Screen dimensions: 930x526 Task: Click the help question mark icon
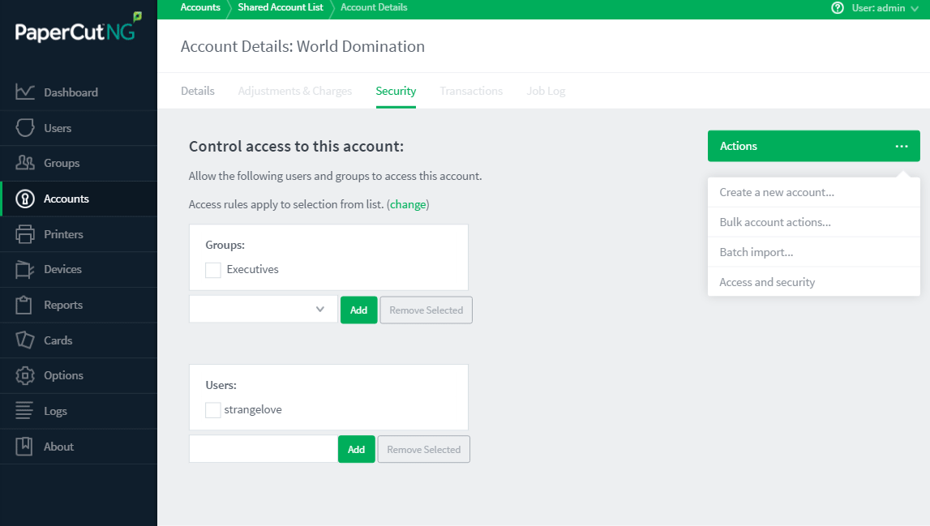pyautogui.click(x=838, y=8)
